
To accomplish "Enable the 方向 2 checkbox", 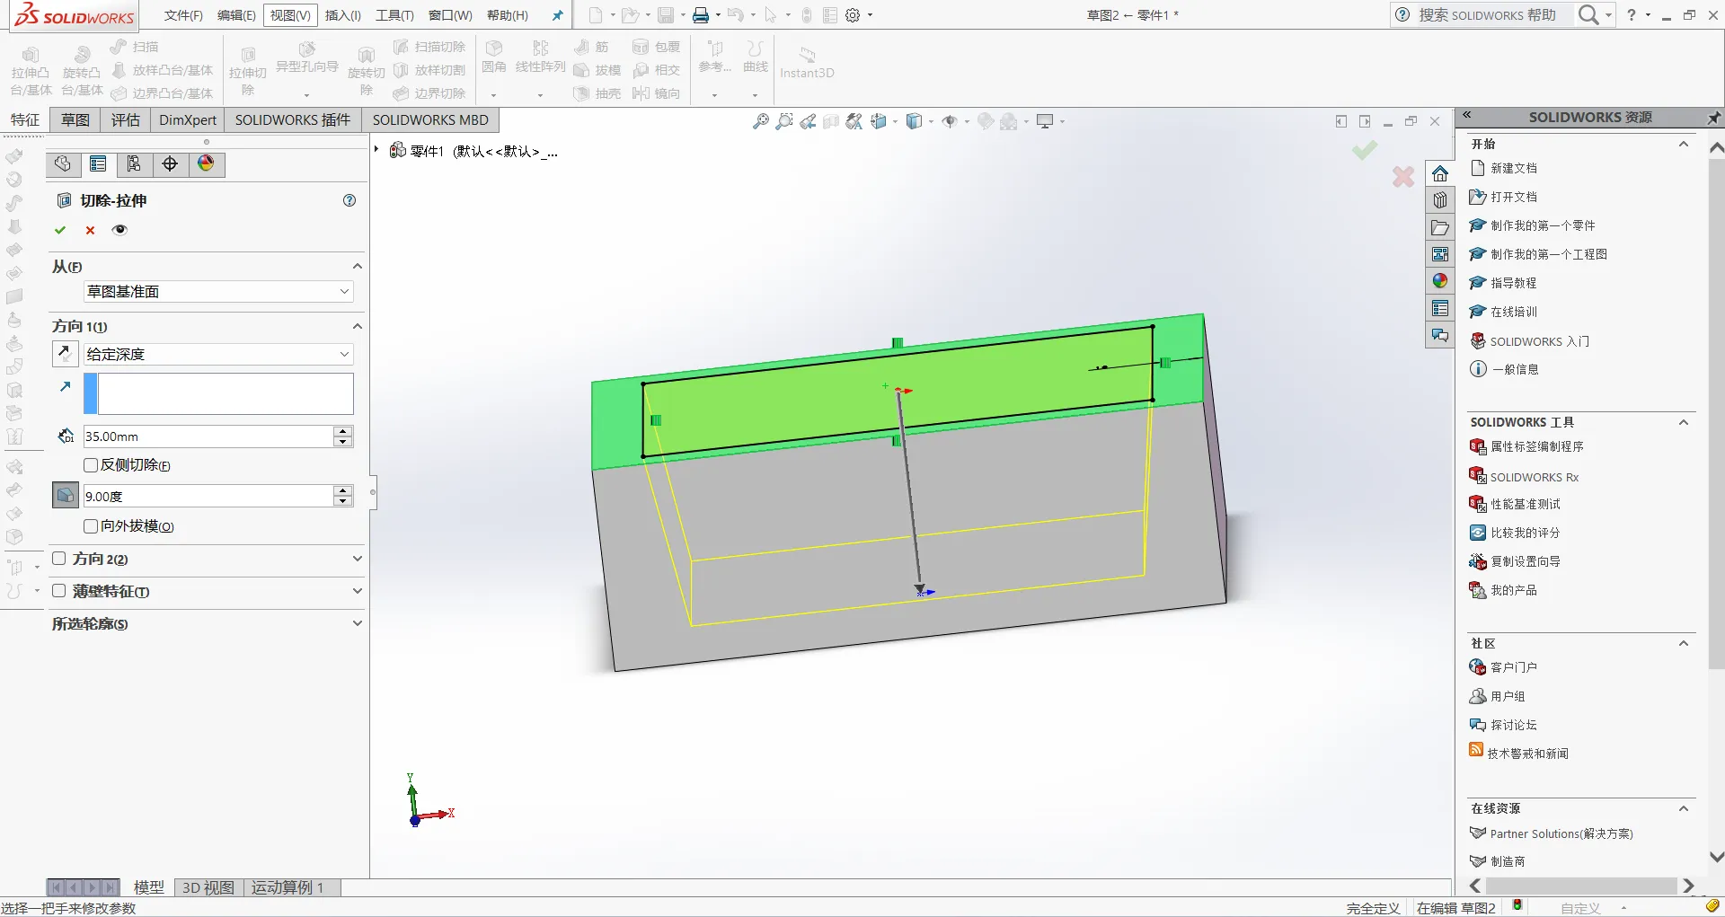I will [x=59, y=559].
